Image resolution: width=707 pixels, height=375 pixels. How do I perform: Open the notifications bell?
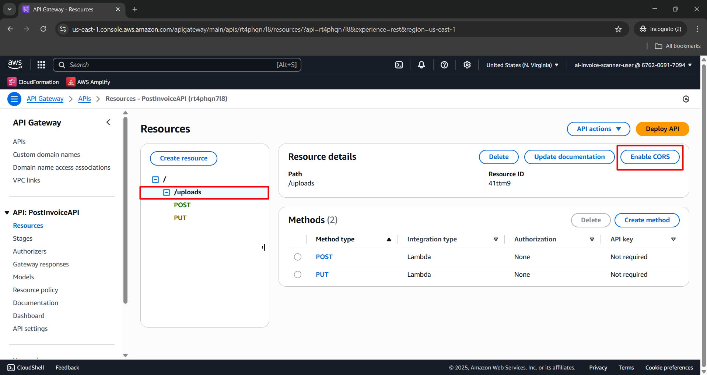(421, 65)
